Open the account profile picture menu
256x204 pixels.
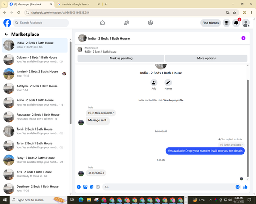tap(246, 23)
